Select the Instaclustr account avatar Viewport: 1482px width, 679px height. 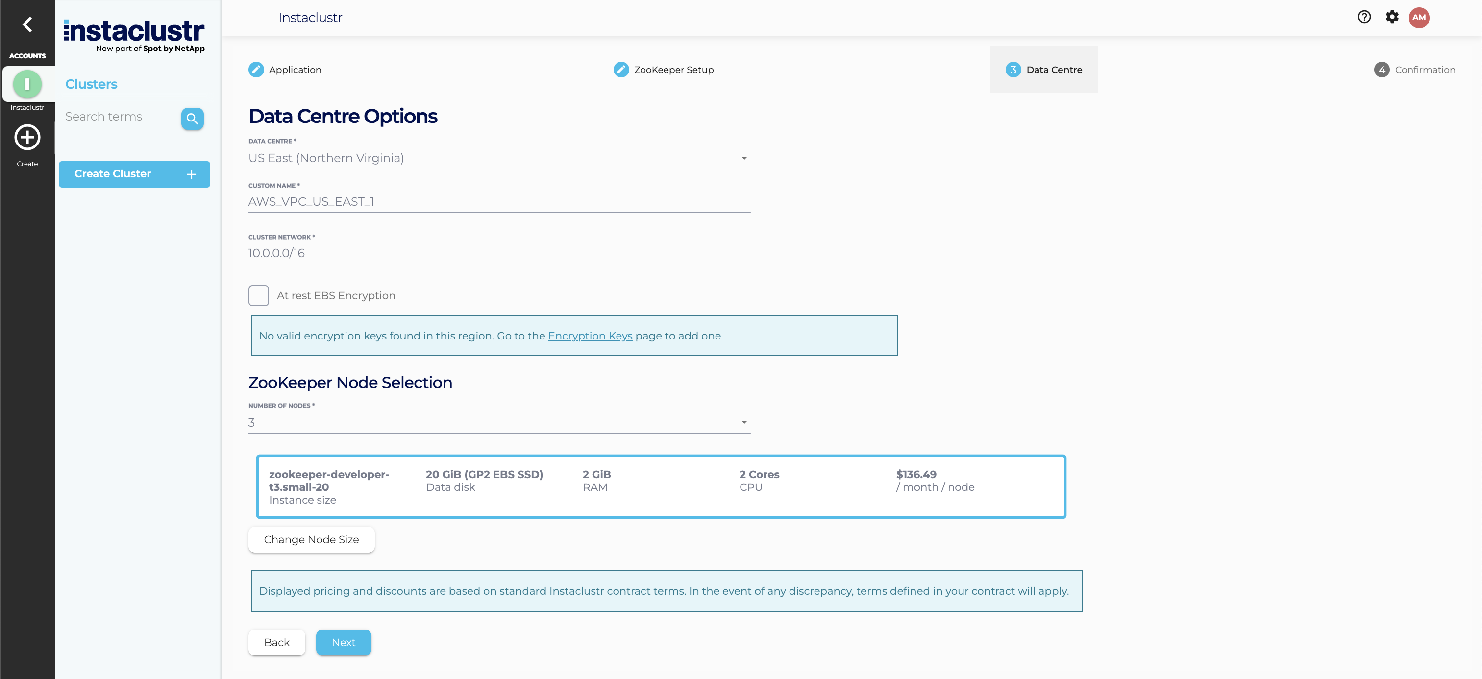pyautogui.click(x=27, y=85)
